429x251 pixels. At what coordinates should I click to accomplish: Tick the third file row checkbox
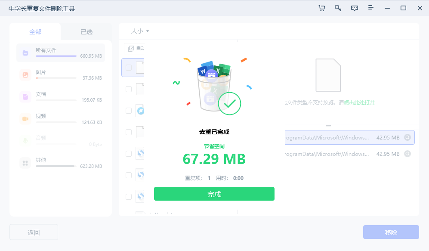[x=129, y=111]
